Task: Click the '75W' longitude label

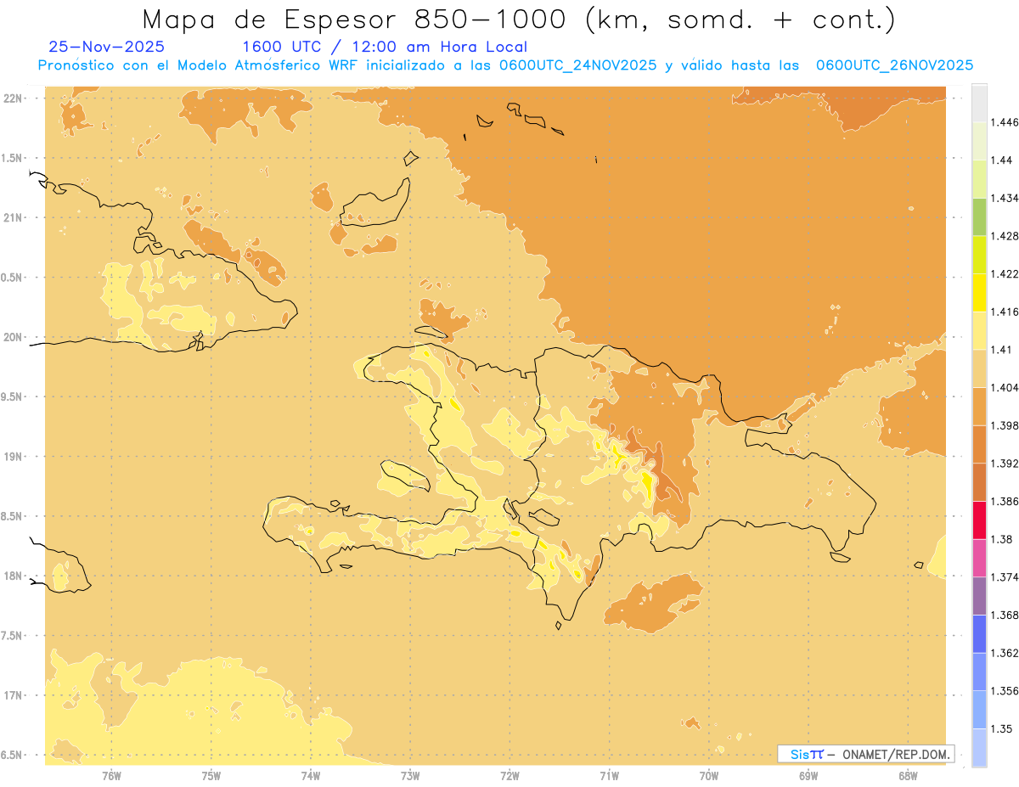Action: point(211,775)
